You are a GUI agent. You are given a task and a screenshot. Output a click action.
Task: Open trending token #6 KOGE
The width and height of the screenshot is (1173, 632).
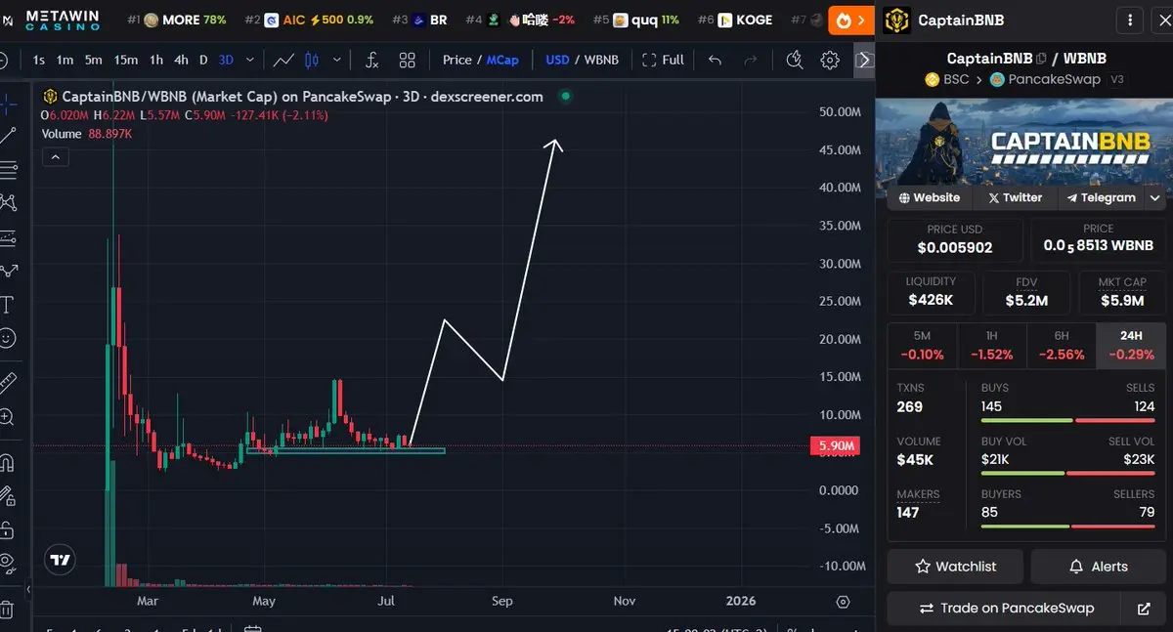[x=735, y=20]
